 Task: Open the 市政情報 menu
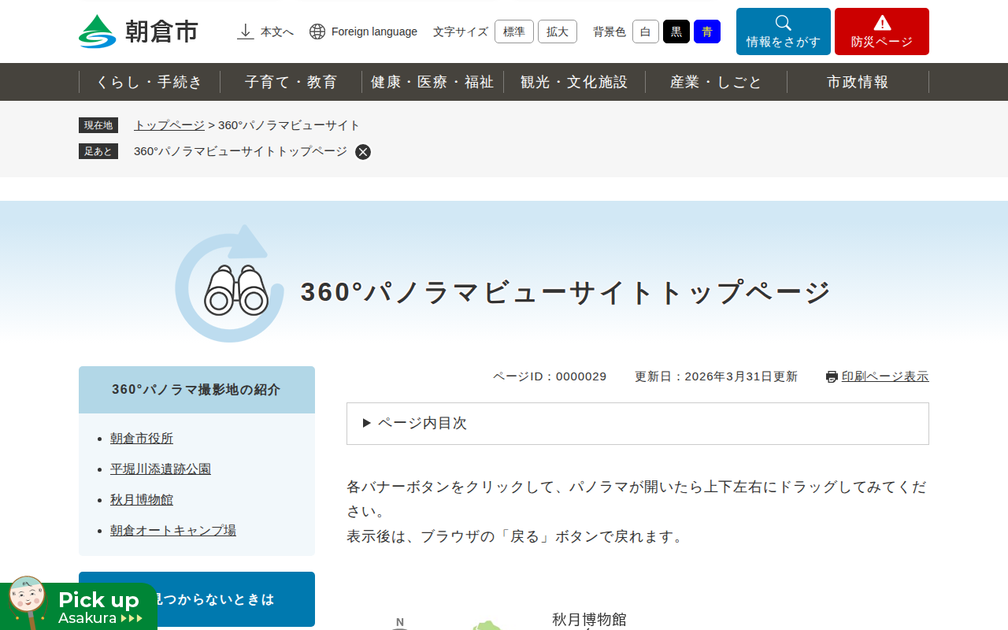(x=858, y=82)
